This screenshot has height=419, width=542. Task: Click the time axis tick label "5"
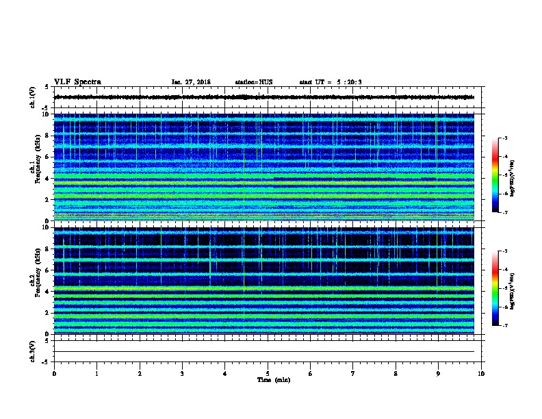click(x=268, y=374)
